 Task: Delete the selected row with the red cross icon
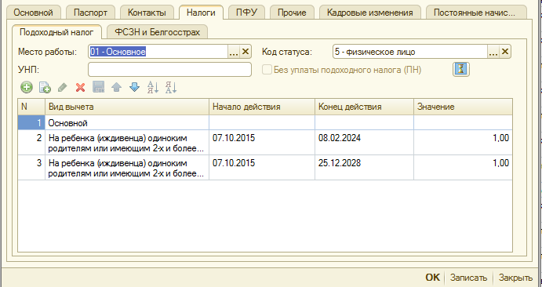pyautogui.click(x=81, y=87)
